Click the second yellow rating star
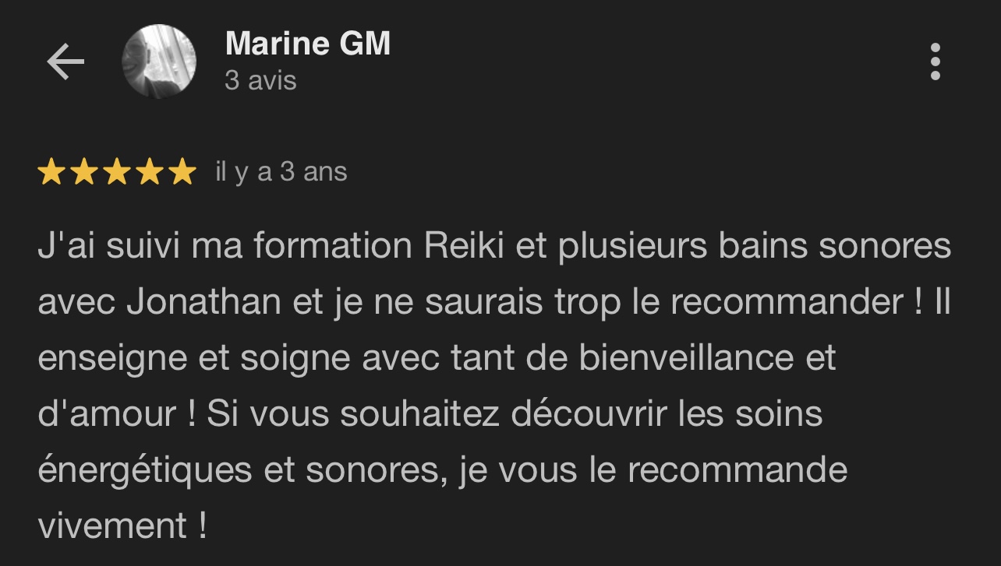This screenshot has height=566, width=1001. click(84, 172)
